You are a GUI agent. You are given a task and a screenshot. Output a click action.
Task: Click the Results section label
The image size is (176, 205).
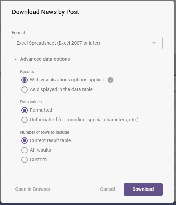click(27, 72)
